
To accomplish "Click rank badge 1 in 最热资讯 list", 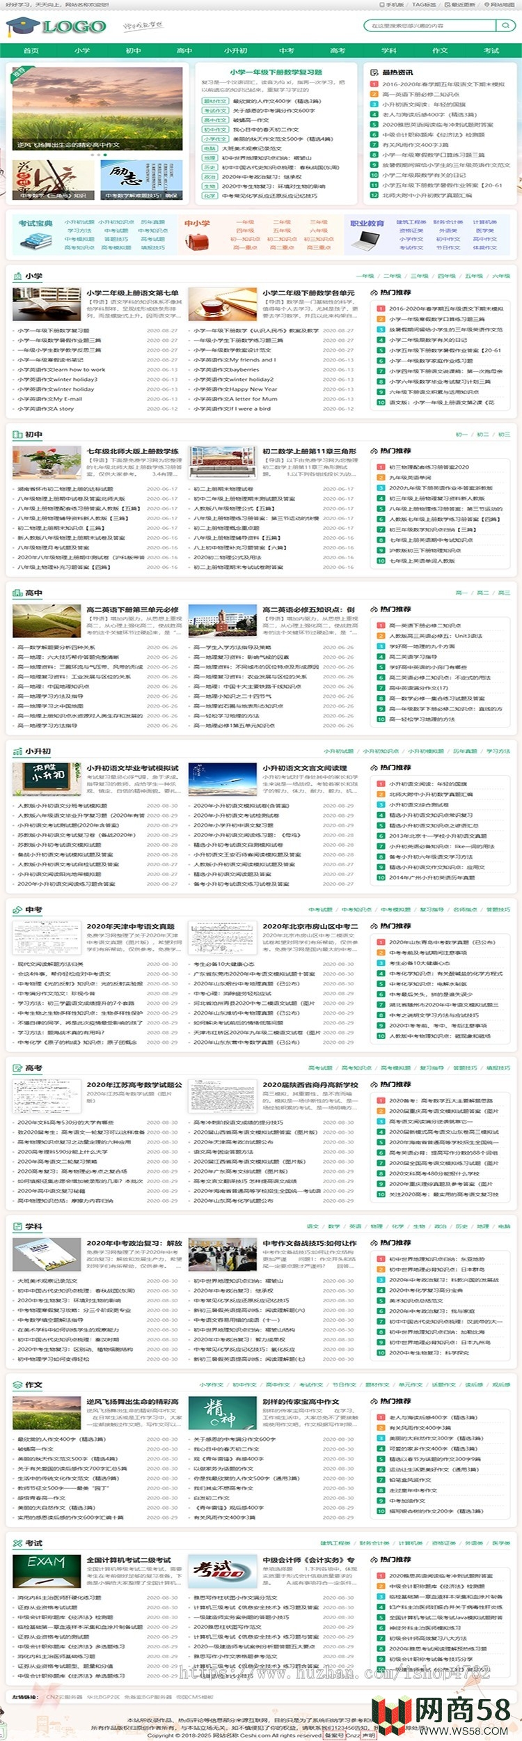I will [x=374, y=84].
